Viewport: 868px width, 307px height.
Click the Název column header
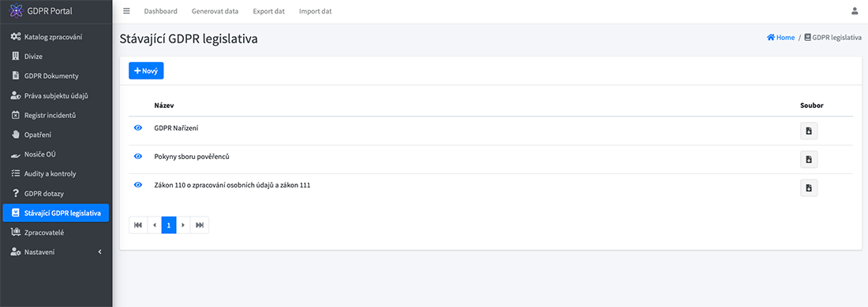(x=164, y=105)
